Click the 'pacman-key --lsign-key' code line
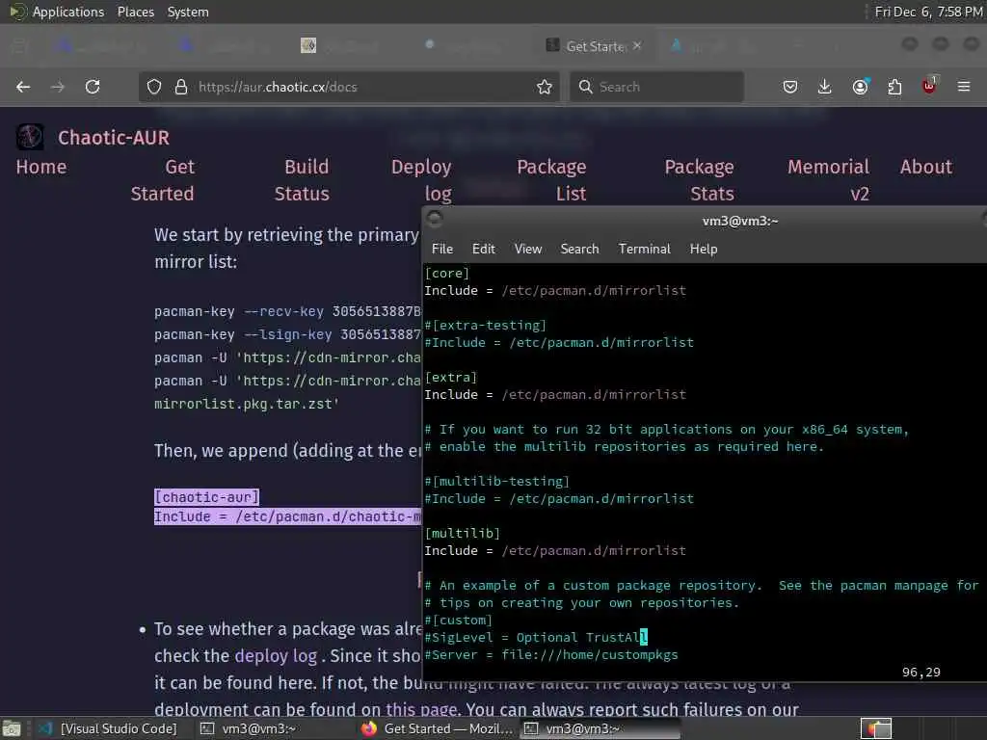 [x=287, y=334]
